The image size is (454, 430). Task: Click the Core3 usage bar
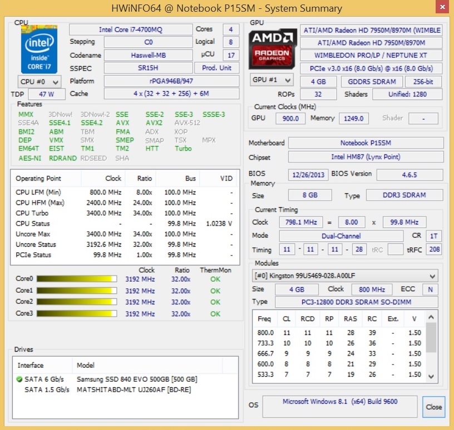(x=77, y=313)
